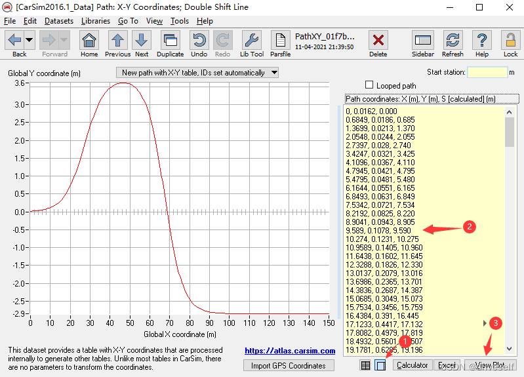Click the Global Y coordinate axis label
This screenshot has width=524, height=377.
pos(44,73)
